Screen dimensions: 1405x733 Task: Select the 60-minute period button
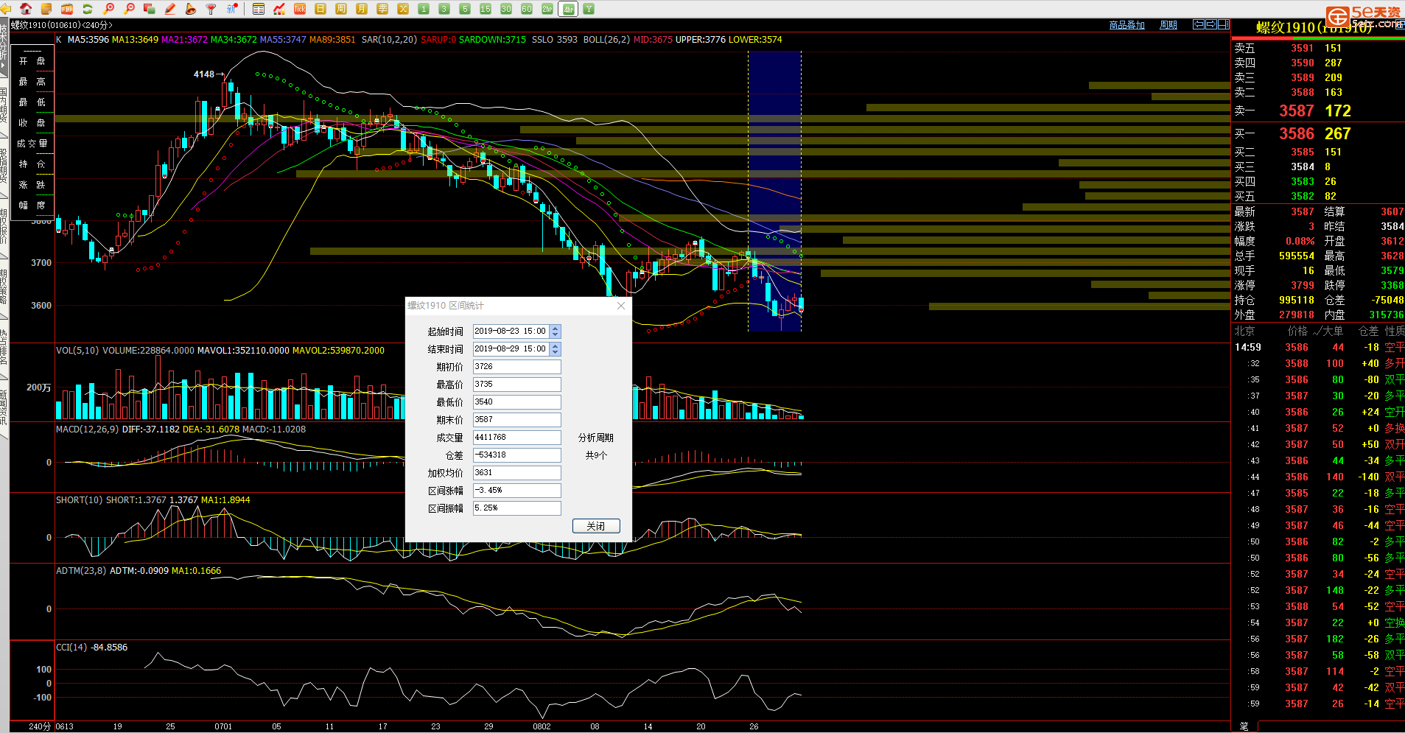(x=527, y=9)
